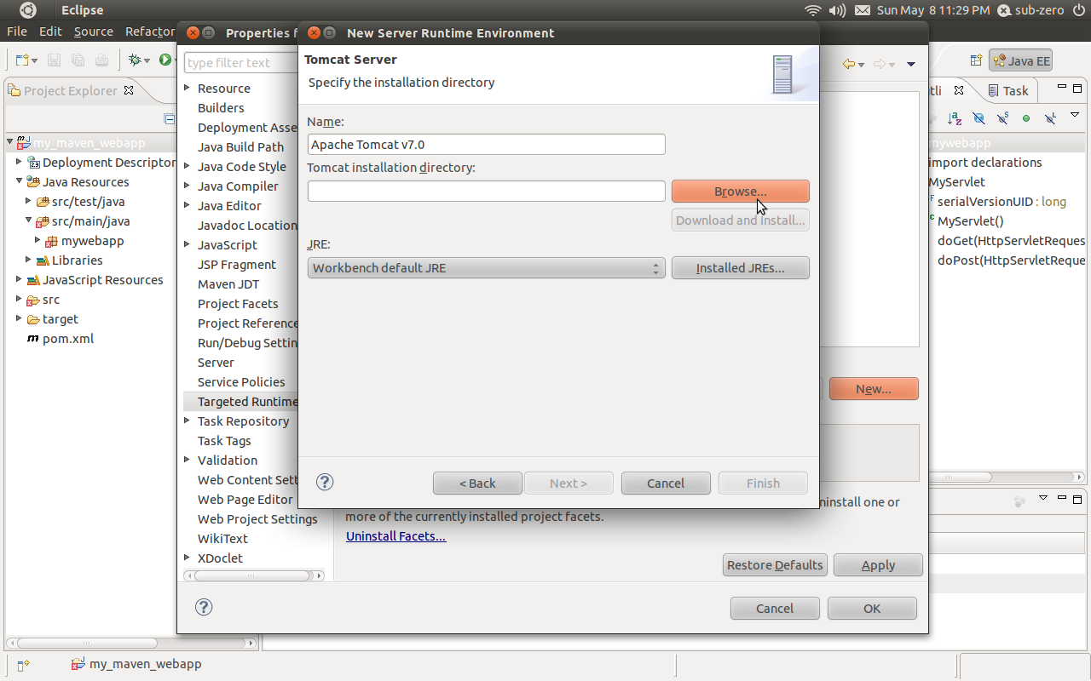The height and width of the screenshot is (681, 1091).
Task: Select Service Policies in properties list
Action: (241, 382)
